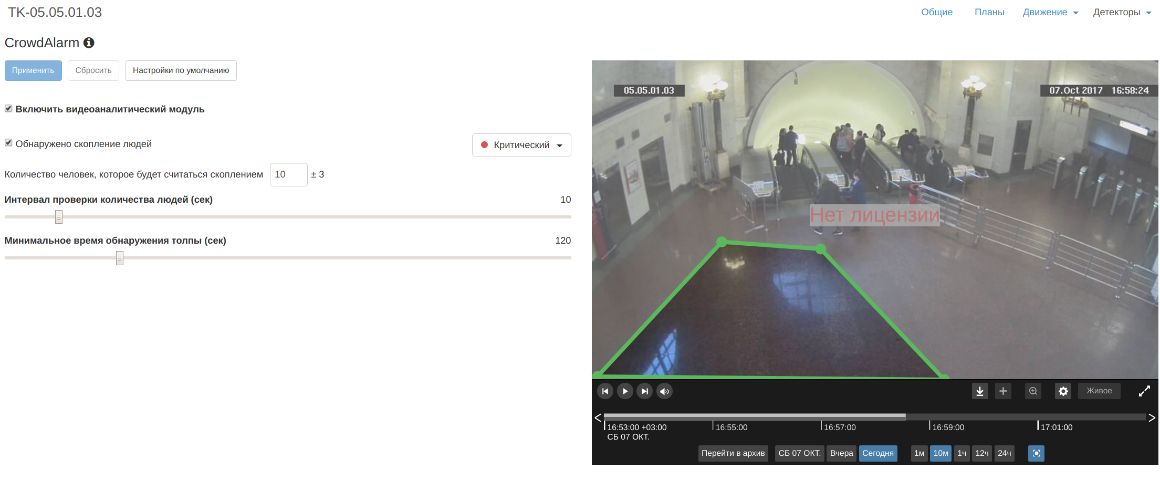
Task: Set timeline scale to 1ч
Action: pyautogui.click(x=962, y=453)
